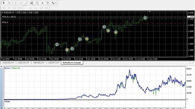The width and height of the screenshot is (195, 109).
Task: Open the Arrows tool dropdown arrow
Action: click(56, 3)
